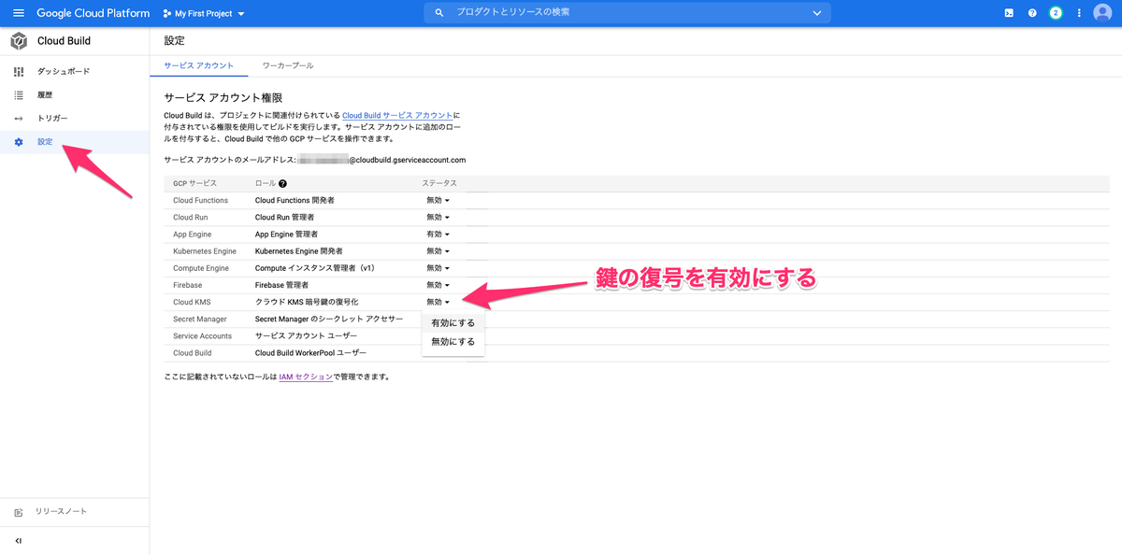
Task: Click the Cloud KMS service cell
Action: click(192, 302)
